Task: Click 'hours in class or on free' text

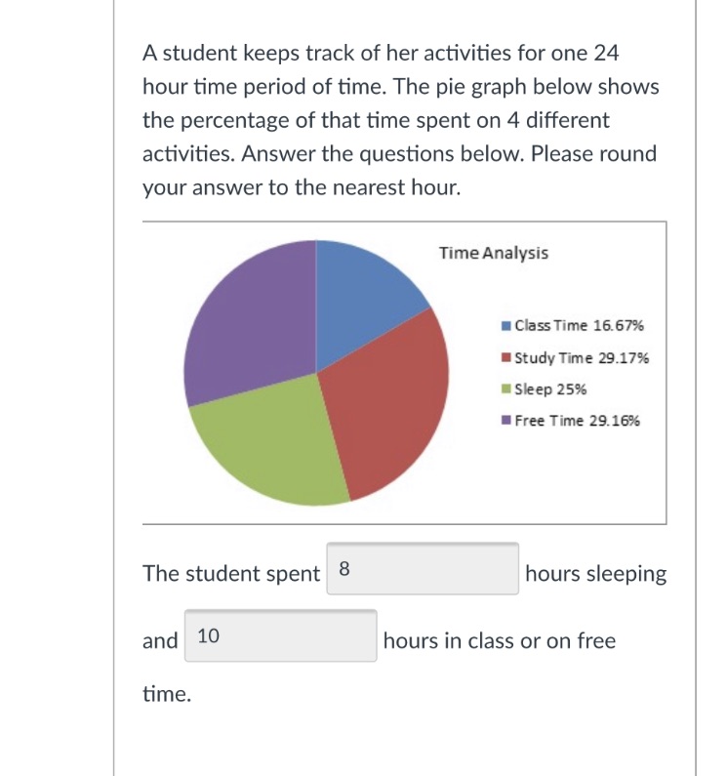Action: pyautogui.click(x=500, y=641)
